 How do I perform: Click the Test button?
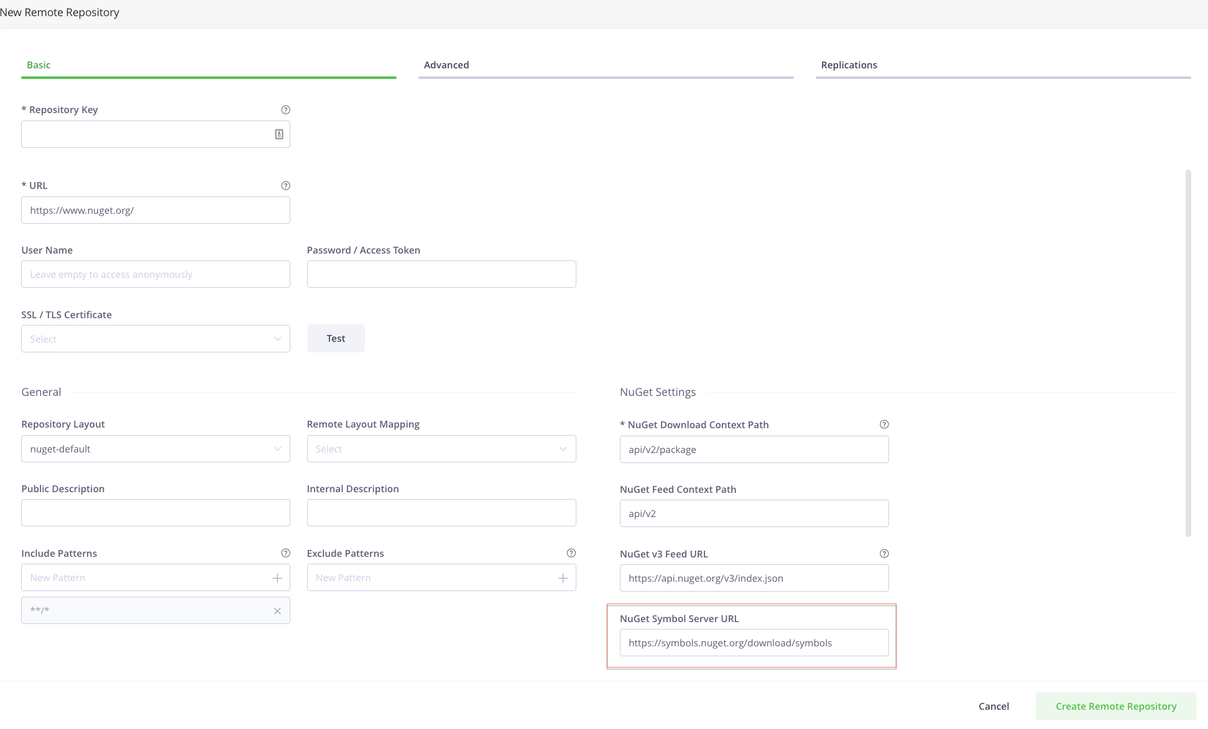click(335, 338)
